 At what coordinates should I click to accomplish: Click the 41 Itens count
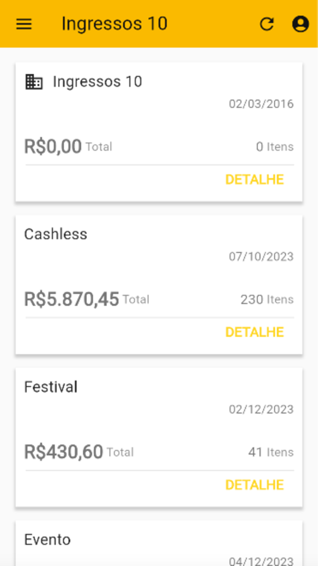point(271,452)
